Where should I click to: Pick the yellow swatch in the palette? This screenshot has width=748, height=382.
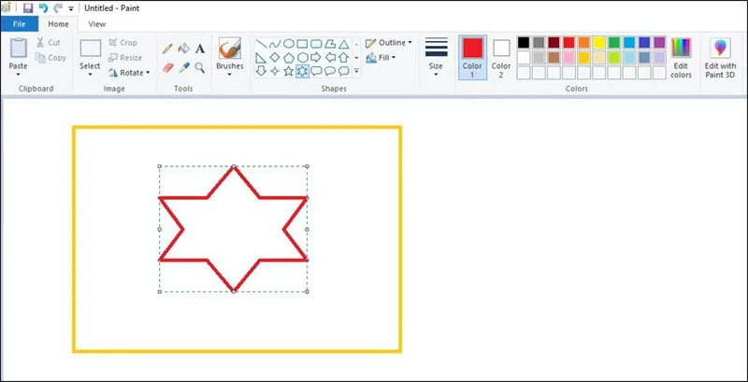(x=599, y=42)
